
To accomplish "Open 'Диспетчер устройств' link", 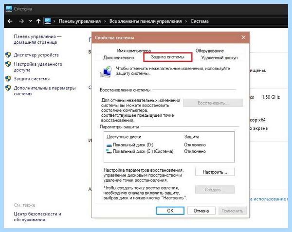I will [x=36, y=55].
